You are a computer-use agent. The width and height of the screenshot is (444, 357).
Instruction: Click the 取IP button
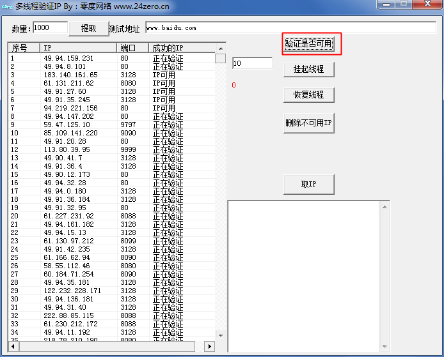pos(308,185)
